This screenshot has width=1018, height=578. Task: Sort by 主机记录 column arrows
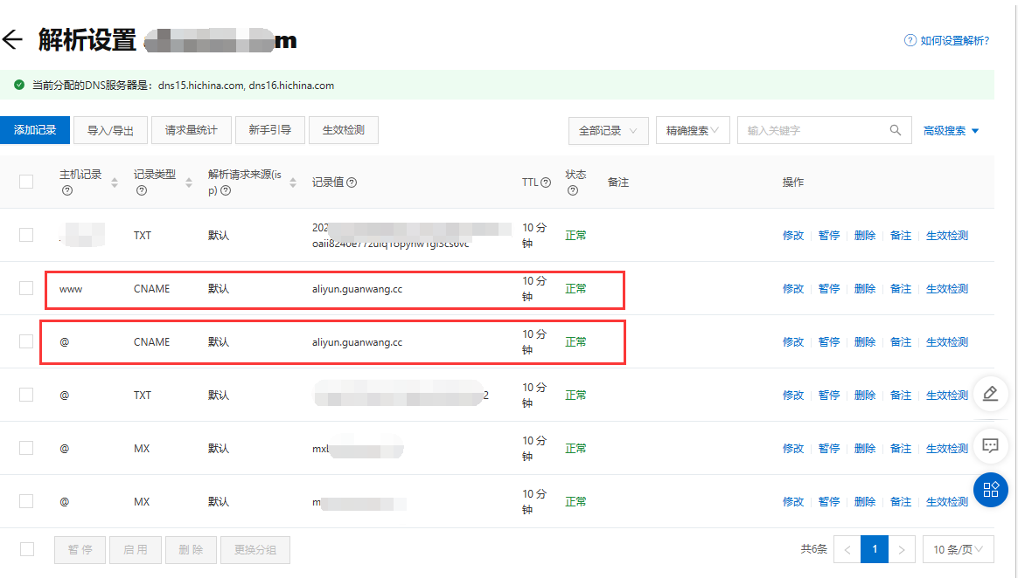click(115, 182)
